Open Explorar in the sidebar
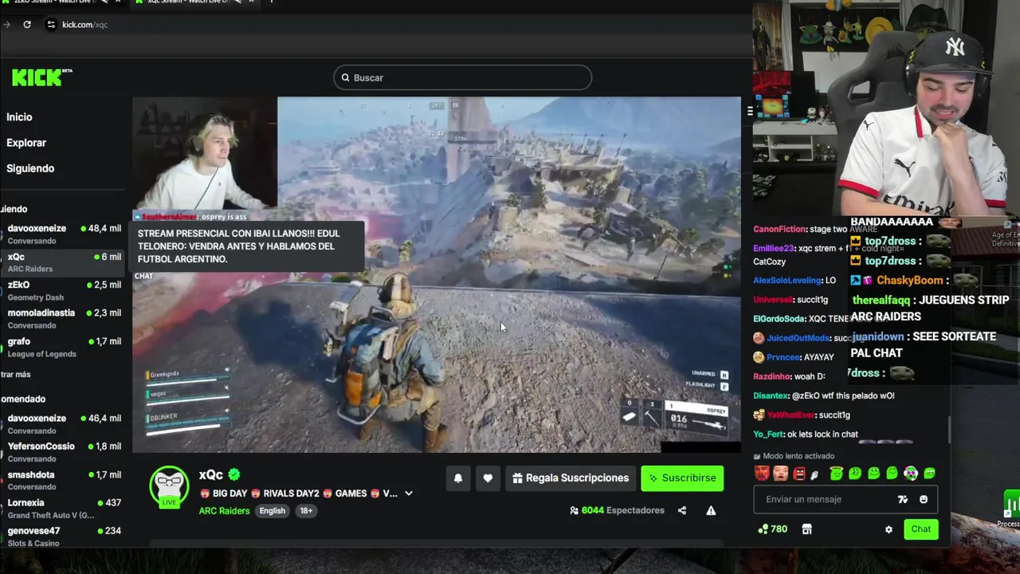 [x=26, y=143]
